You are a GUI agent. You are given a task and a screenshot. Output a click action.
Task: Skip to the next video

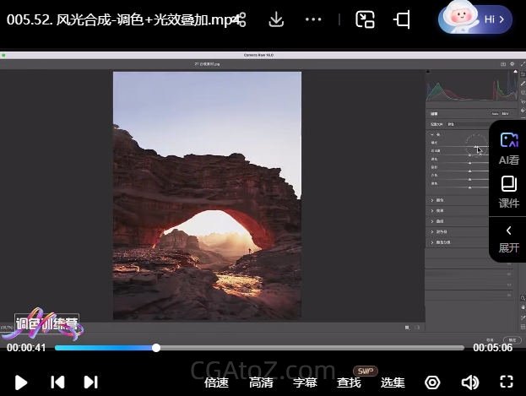tap(91, 382)
